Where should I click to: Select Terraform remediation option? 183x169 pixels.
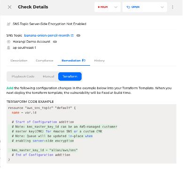click(x=70, y=77)
